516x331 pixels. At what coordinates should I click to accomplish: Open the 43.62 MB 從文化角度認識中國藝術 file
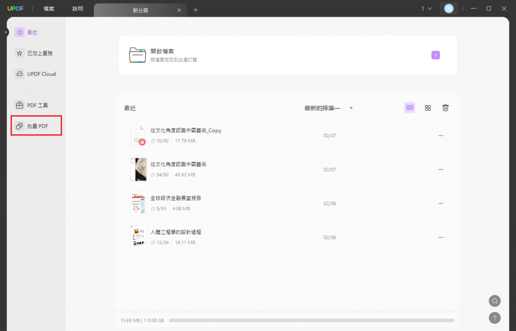click(x=178, y=164)
